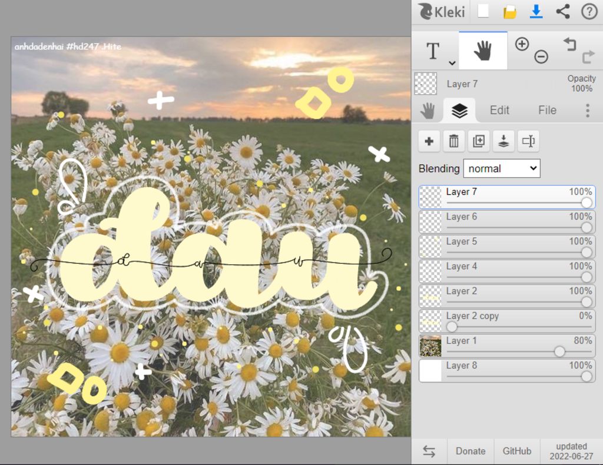Click the Layer 7 name in the header
The height and width of the screenshot is (465, 603).
pos(462,84)
